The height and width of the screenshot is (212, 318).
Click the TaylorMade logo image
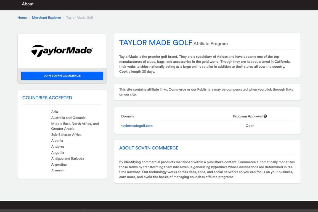pyautogui.click(x=62, y=51)
